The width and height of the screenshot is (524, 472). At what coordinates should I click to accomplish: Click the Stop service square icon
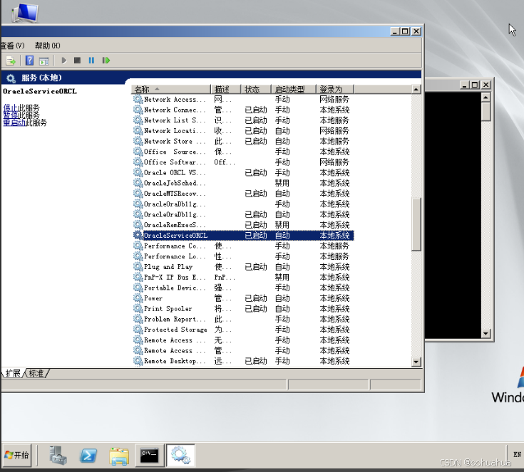(x=77, y=61)
